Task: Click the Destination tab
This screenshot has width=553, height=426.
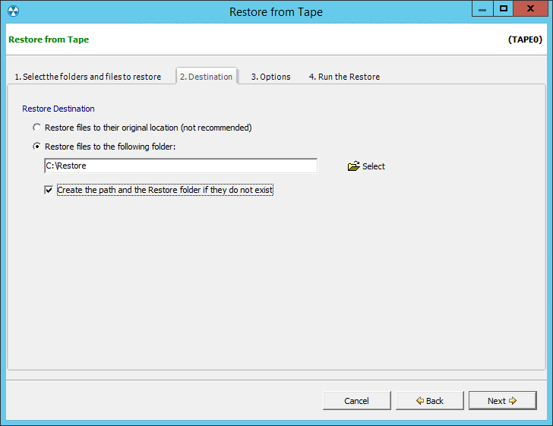Action: click(206, 77)
